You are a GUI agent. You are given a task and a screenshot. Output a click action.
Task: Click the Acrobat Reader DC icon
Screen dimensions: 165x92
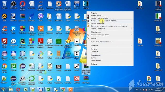point(41,43)
